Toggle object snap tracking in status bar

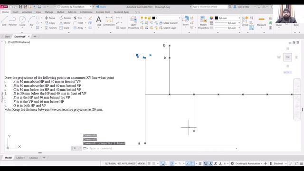point(188,163)
